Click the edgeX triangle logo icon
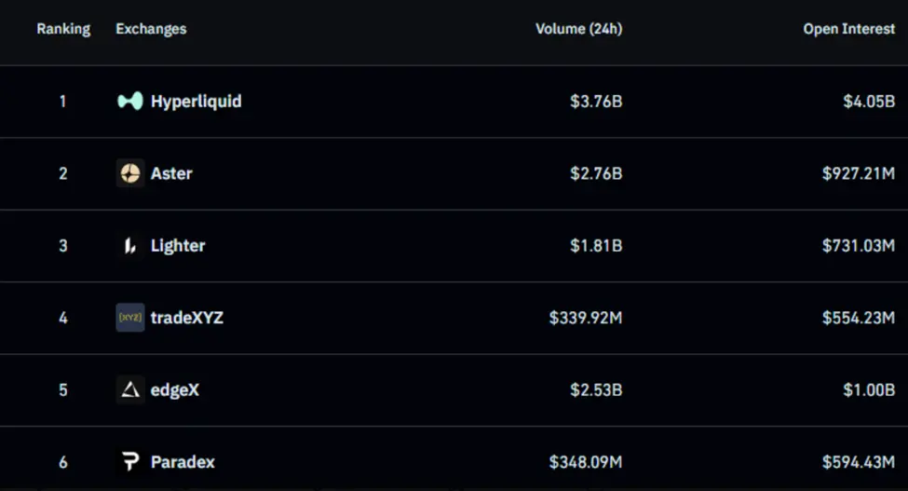 point(129,389)
